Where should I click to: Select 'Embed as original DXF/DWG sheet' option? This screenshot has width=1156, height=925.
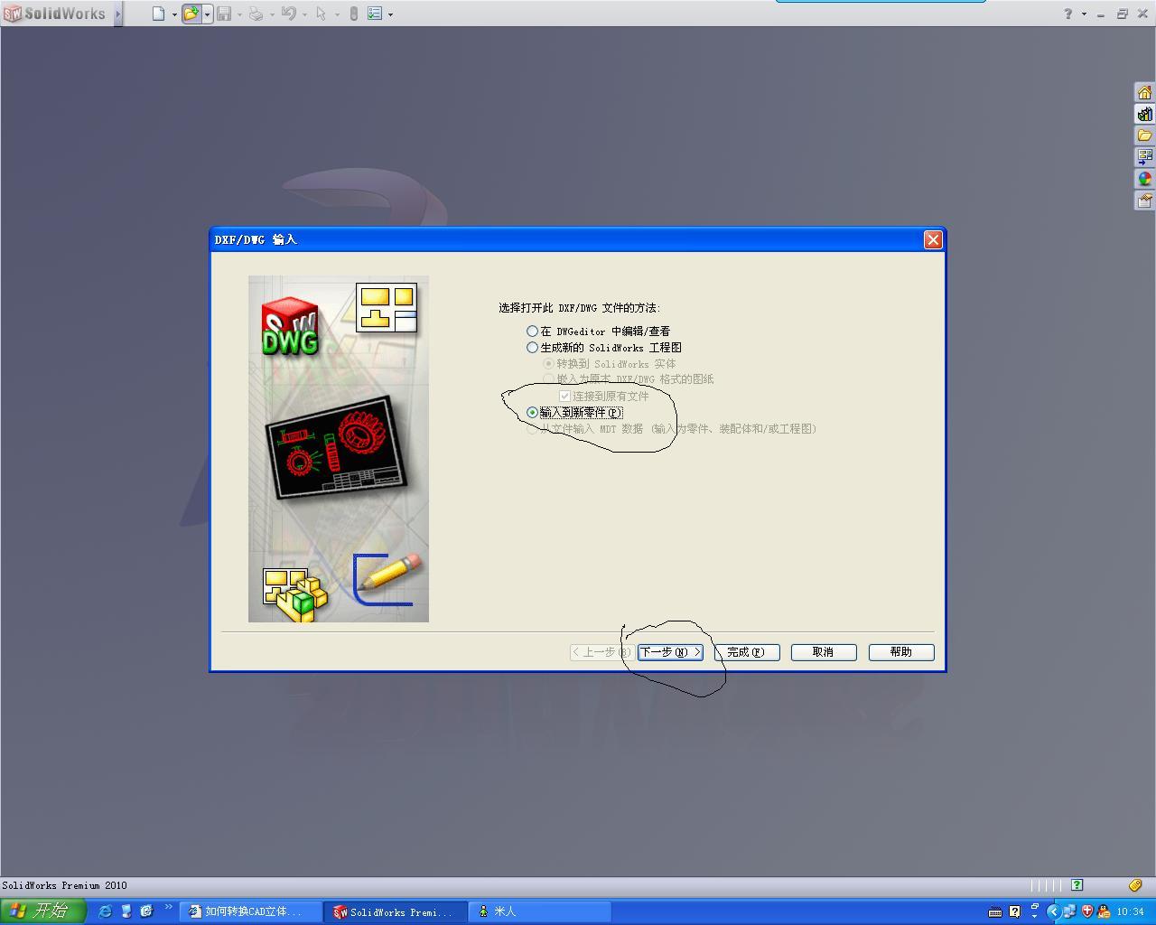[548, 379]
